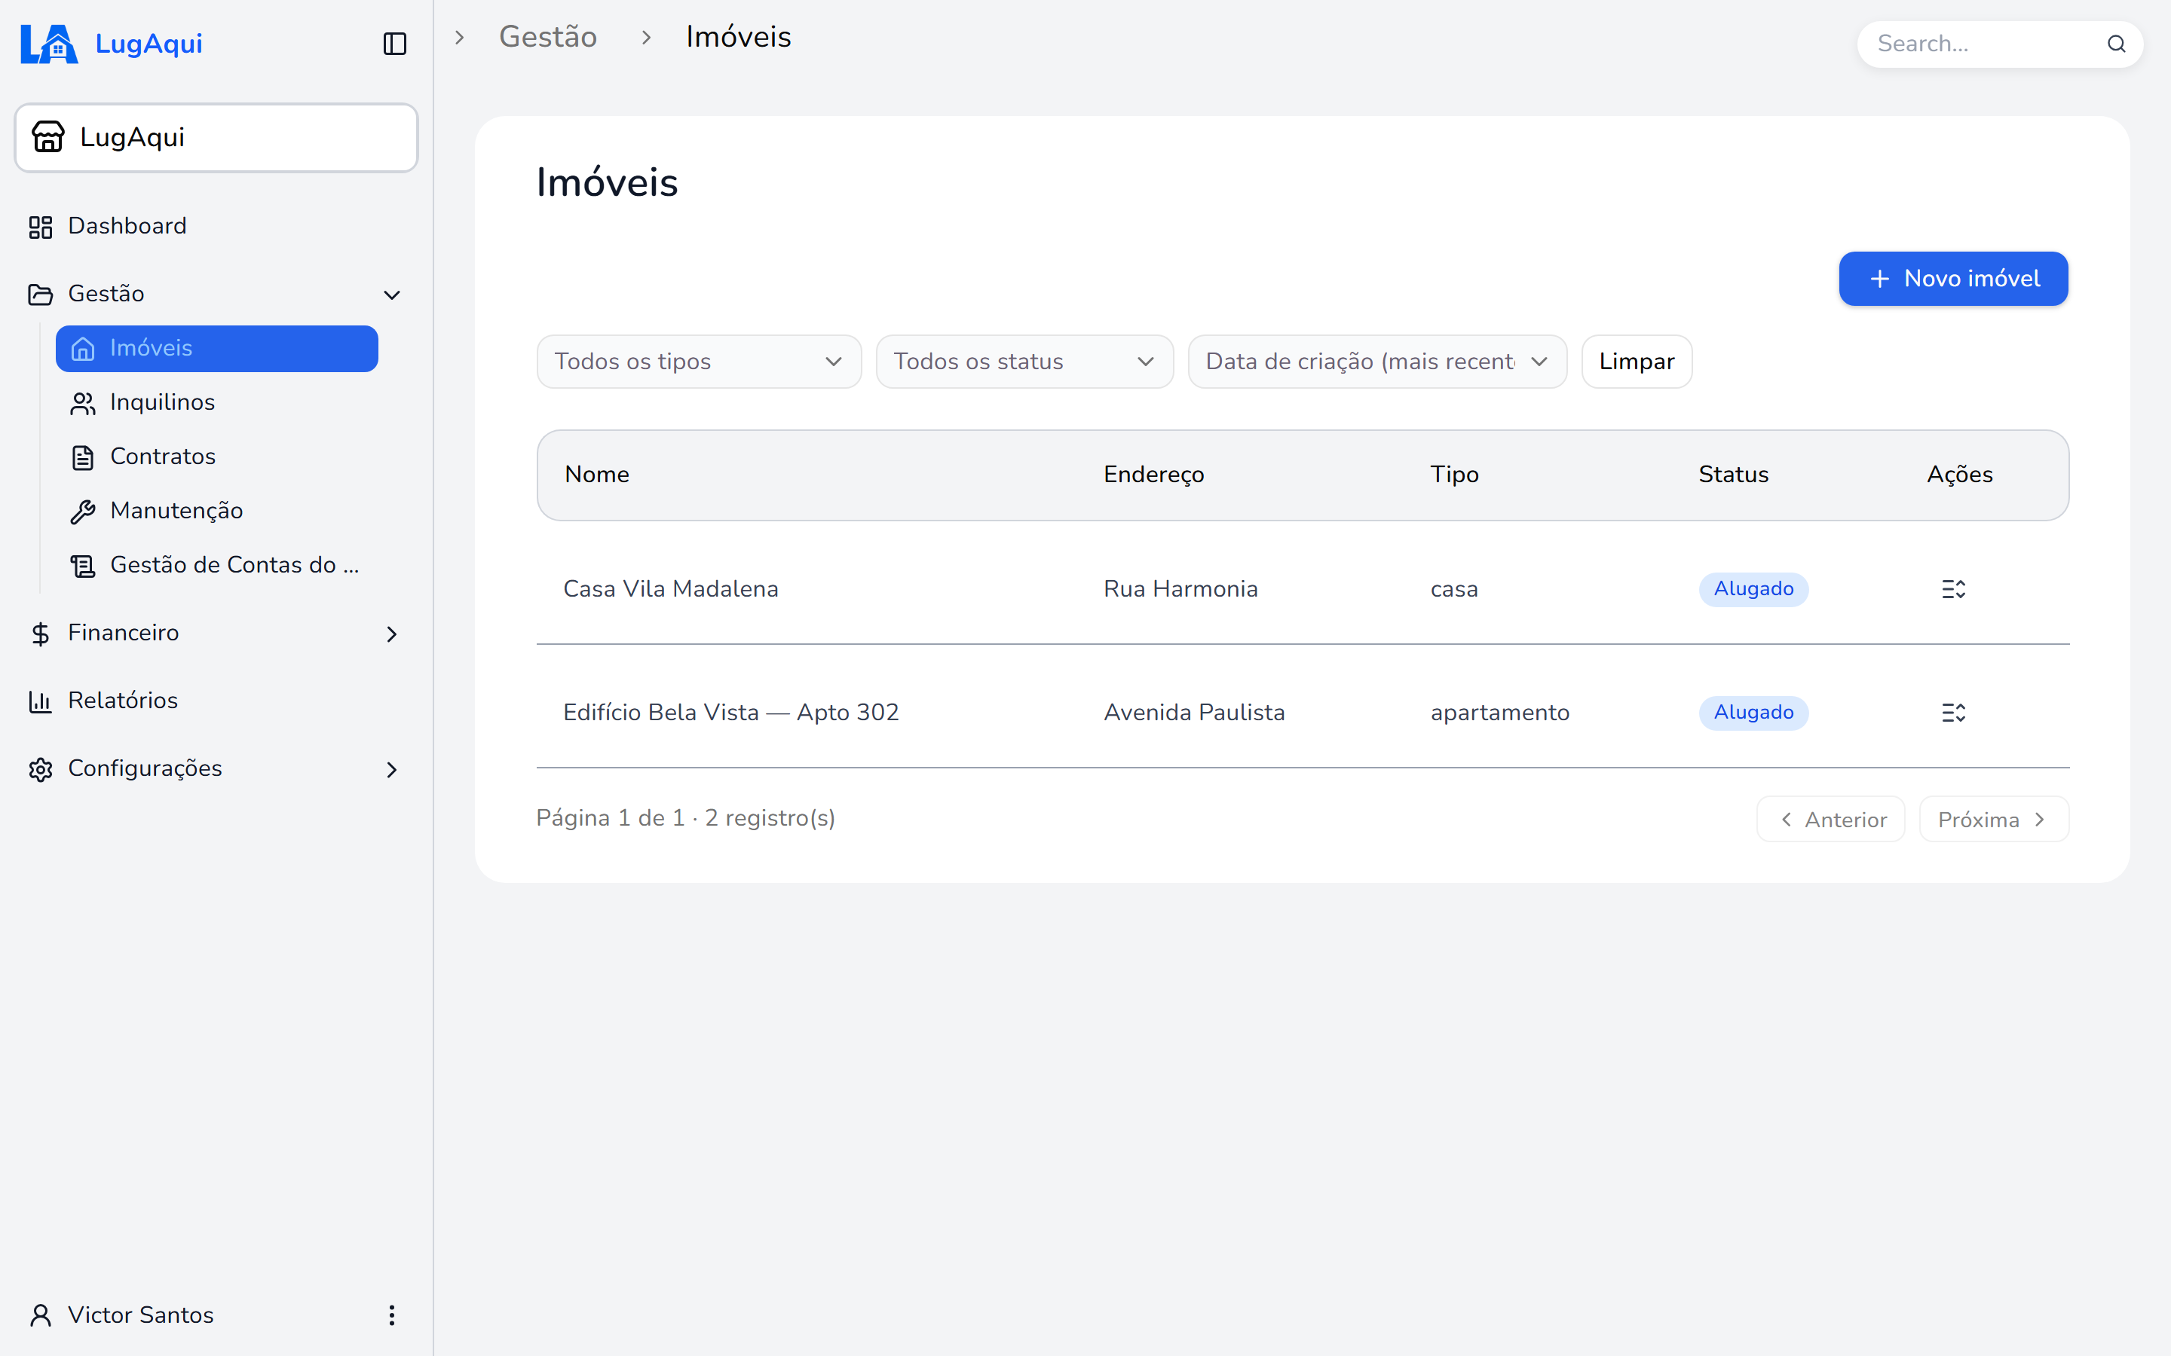
Task: Click the LugAqui logo icon
Action: (x=49, y=44)
